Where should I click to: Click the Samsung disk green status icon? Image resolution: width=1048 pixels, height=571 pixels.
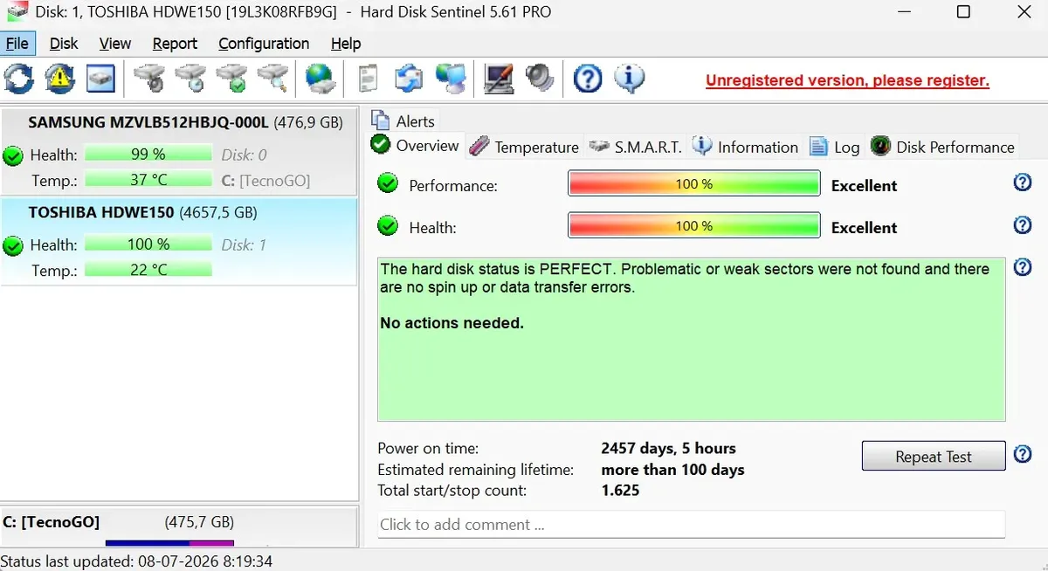(12, 156)
